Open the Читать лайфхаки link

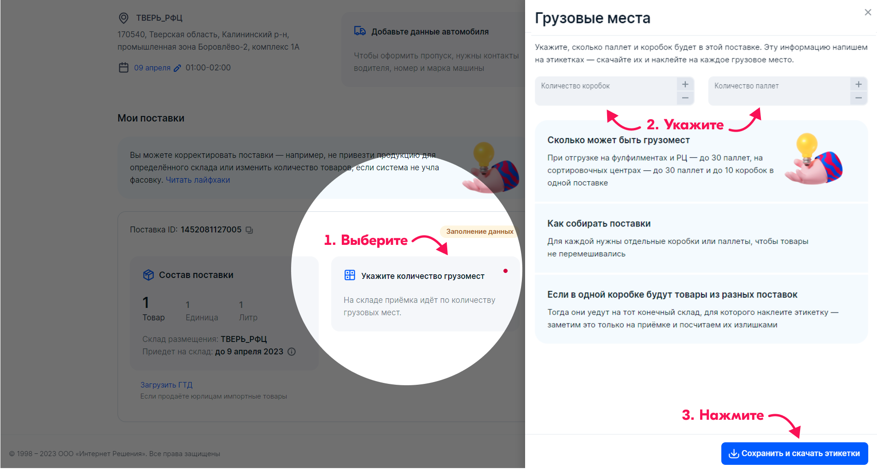coord(198,180)
